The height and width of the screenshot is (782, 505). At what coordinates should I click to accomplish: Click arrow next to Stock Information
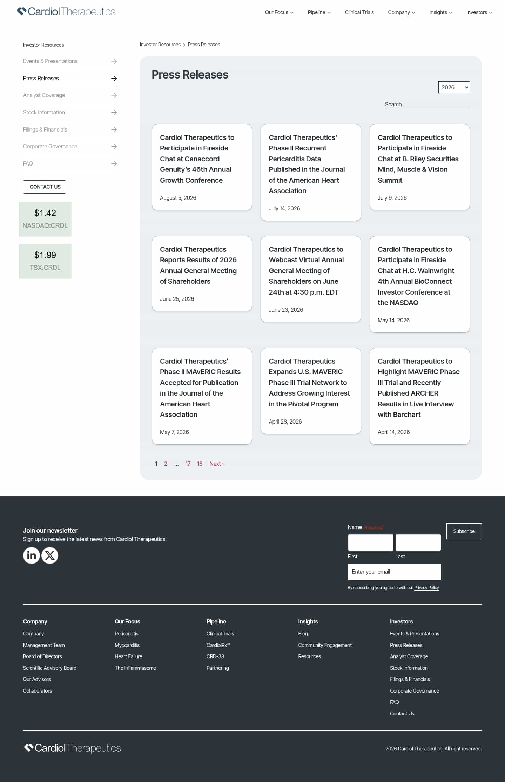tap(114, 113)
